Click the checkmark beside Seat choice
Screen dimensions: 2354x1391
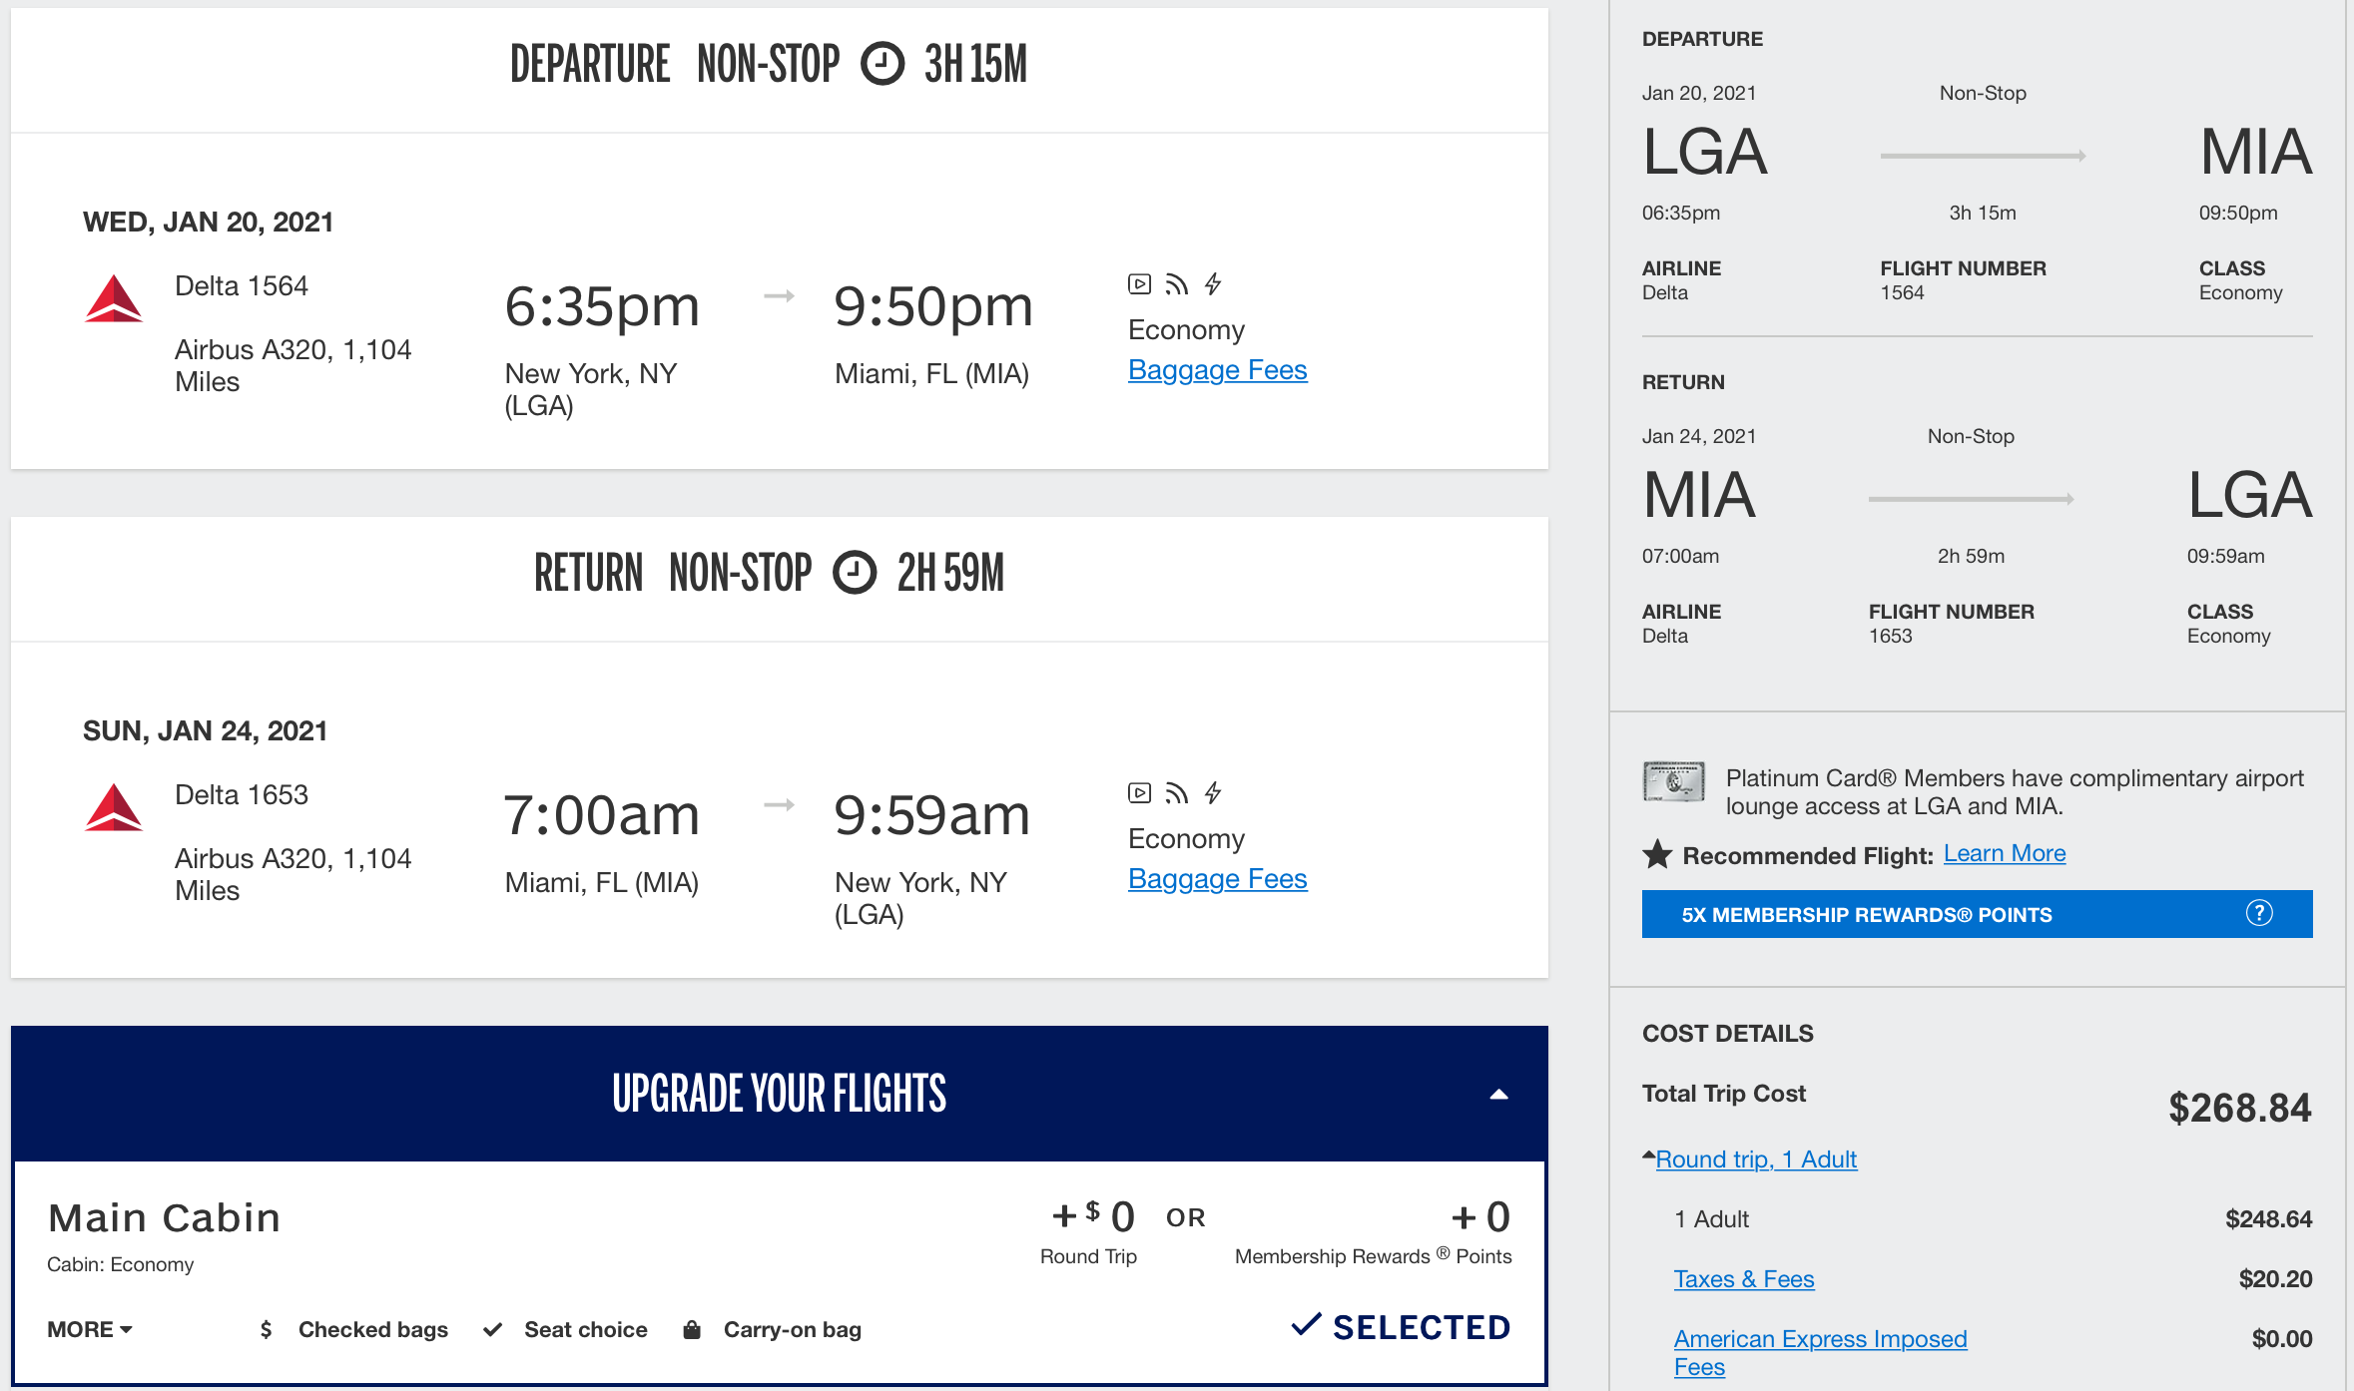point(492,1329)
